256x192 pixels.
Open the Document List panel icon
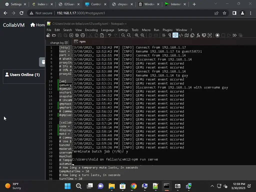(x=192, y=35)
